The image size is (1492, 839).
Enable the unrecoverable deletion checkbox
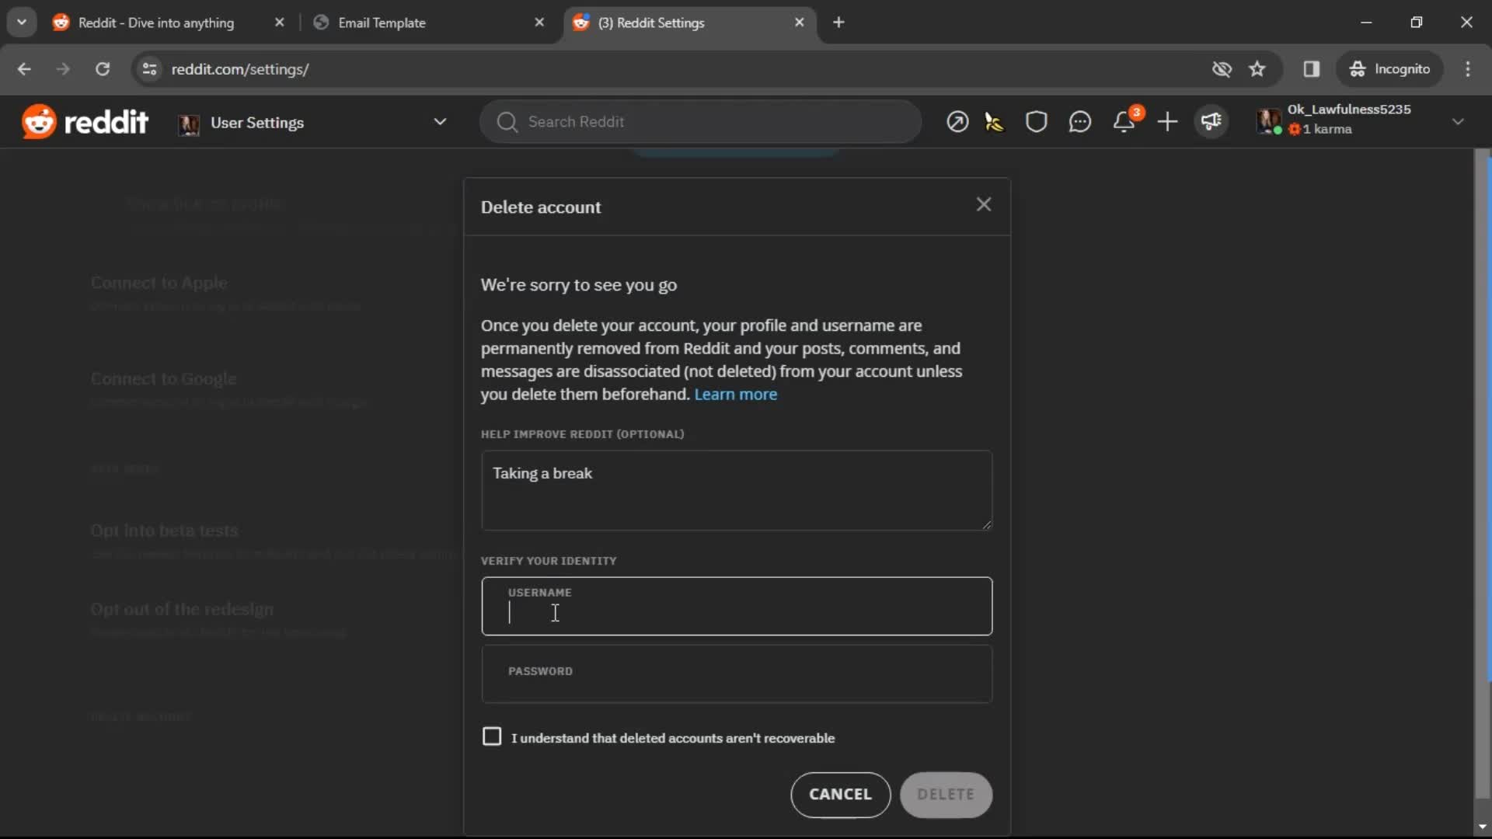tap(492, 736)
